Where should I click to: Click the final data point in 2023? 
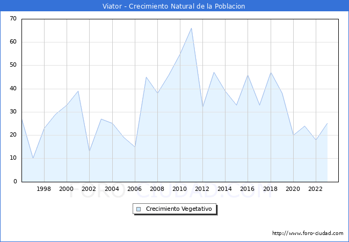327,124
